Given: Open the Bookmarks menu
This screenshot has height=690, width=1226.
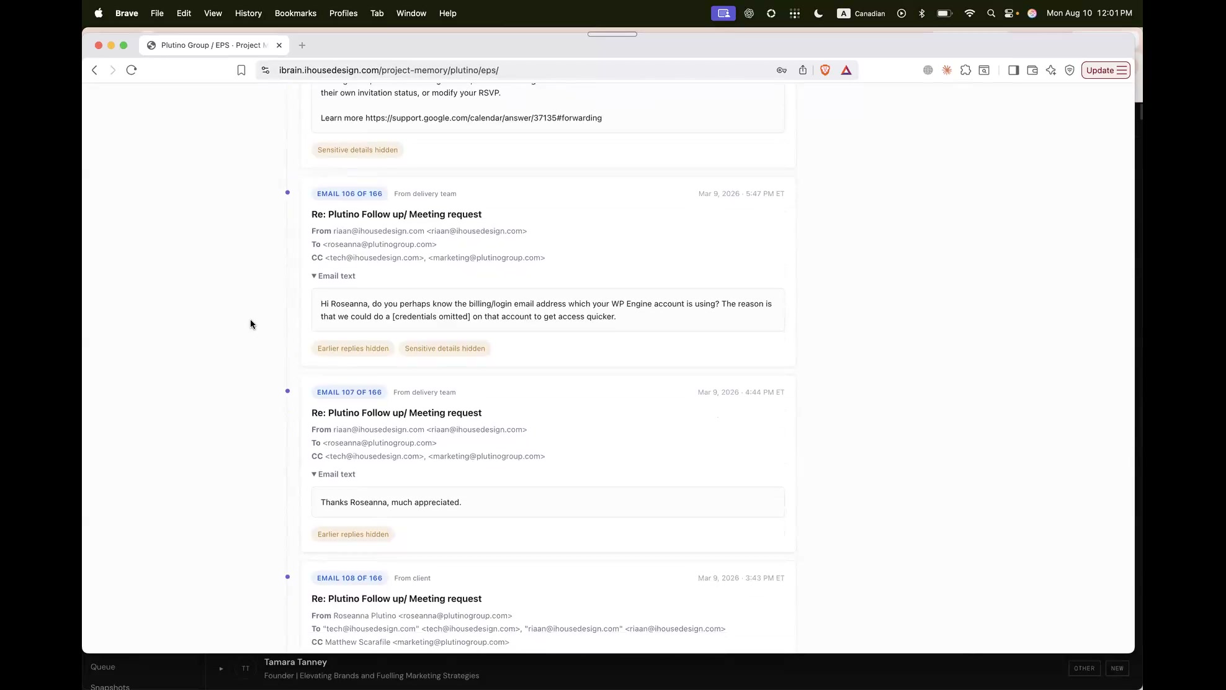Looking at the screenshot, I should click(295, 13).
